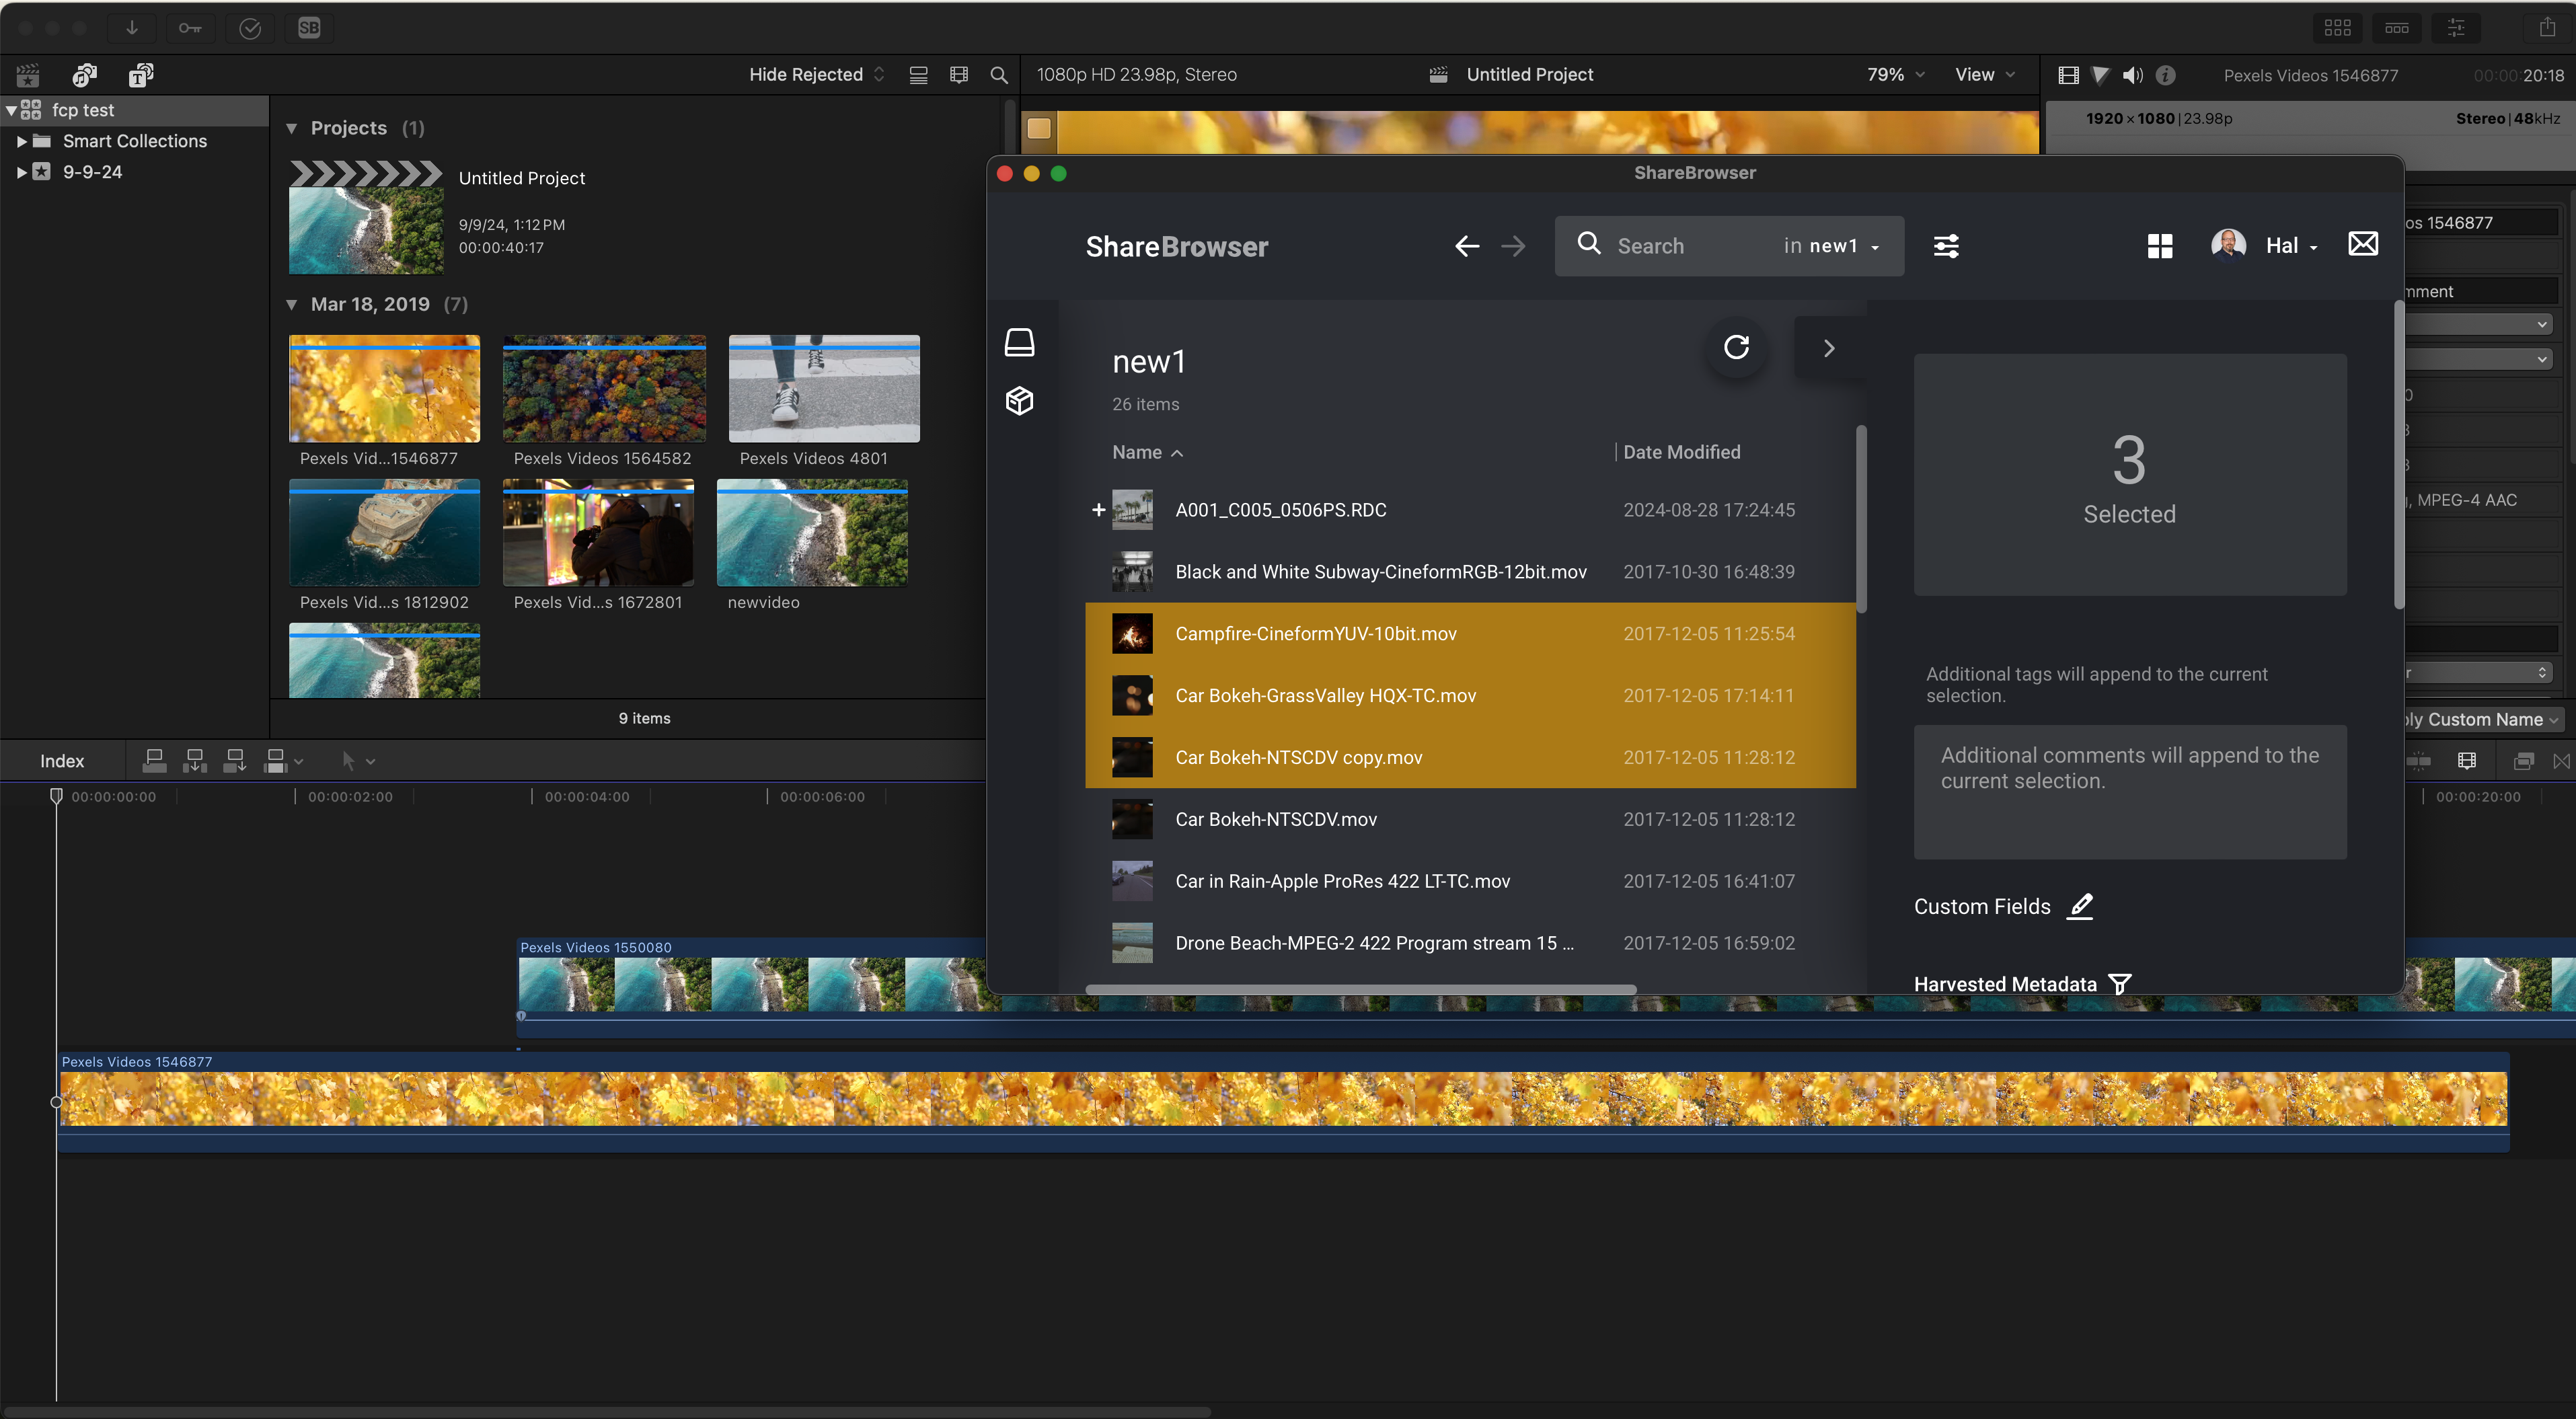Select the cube projects icon in ShareBrowser
This screenshot has height=1419, width=2576.
1019,401
